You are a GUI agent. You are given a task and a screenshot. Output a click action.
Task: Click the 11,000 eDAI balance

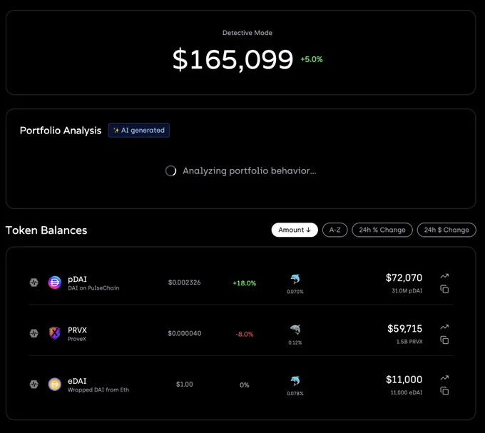406,392
